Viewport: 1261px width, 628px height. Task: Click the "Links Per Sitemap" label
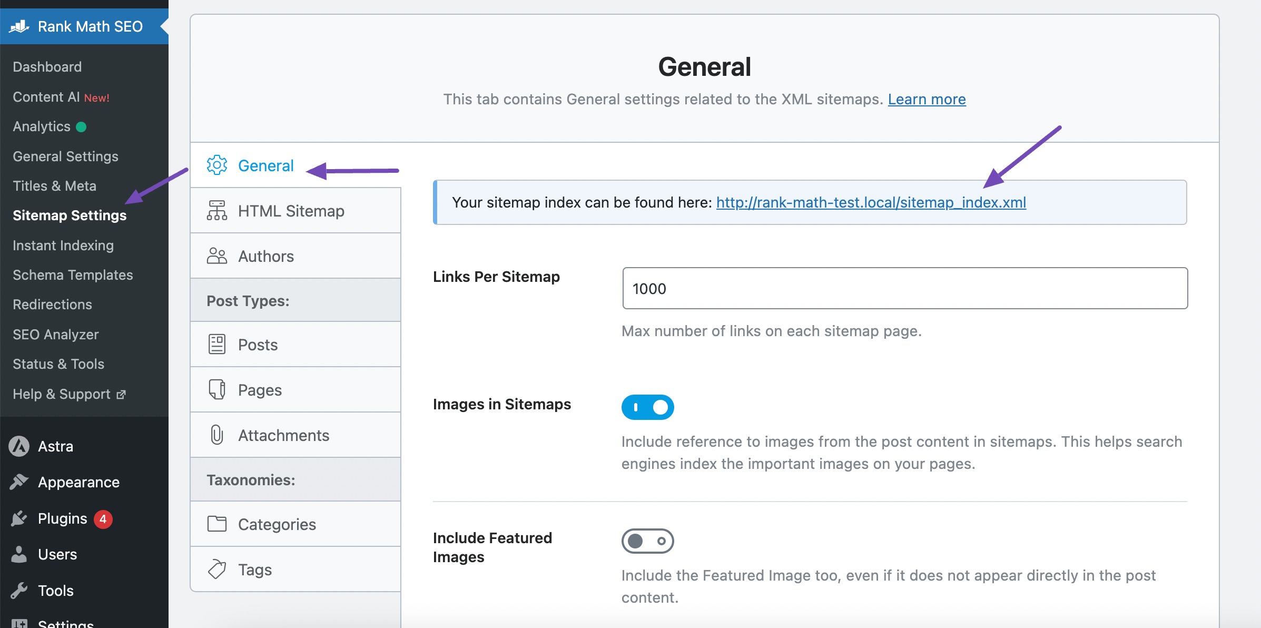(496, 277)
